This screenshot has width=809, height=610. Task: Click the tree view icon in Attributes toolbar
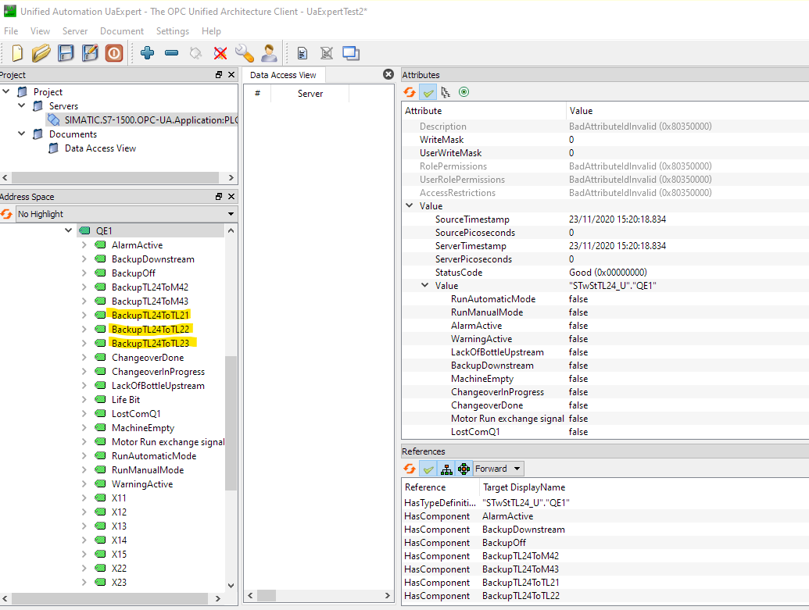[x=446, y=92]
